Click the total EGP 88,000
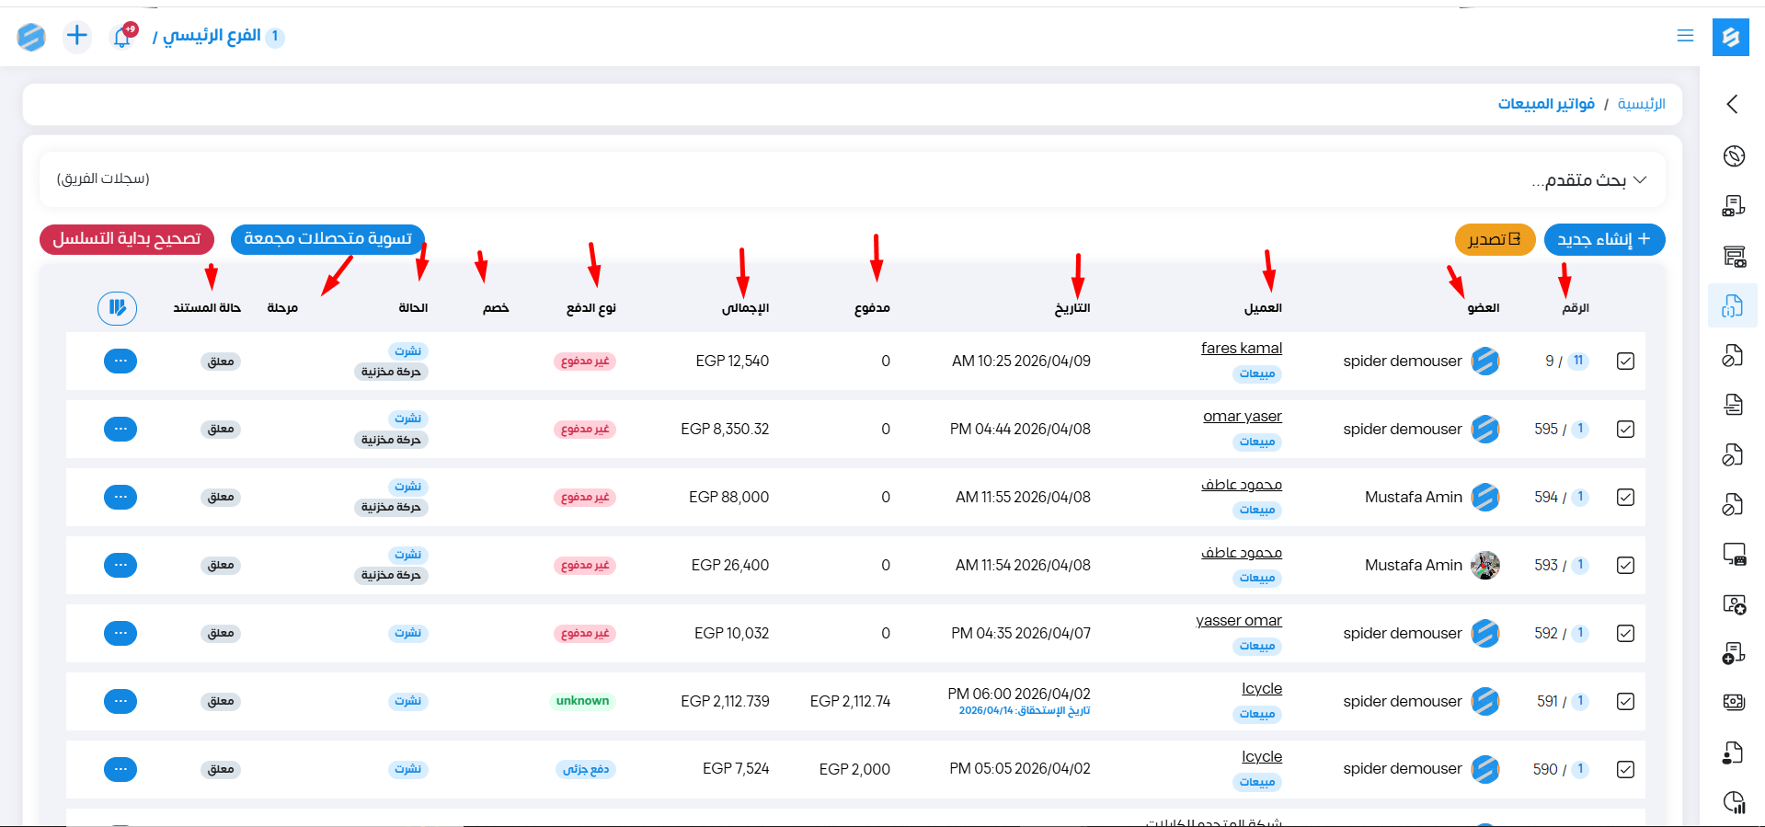 point(729,497)
